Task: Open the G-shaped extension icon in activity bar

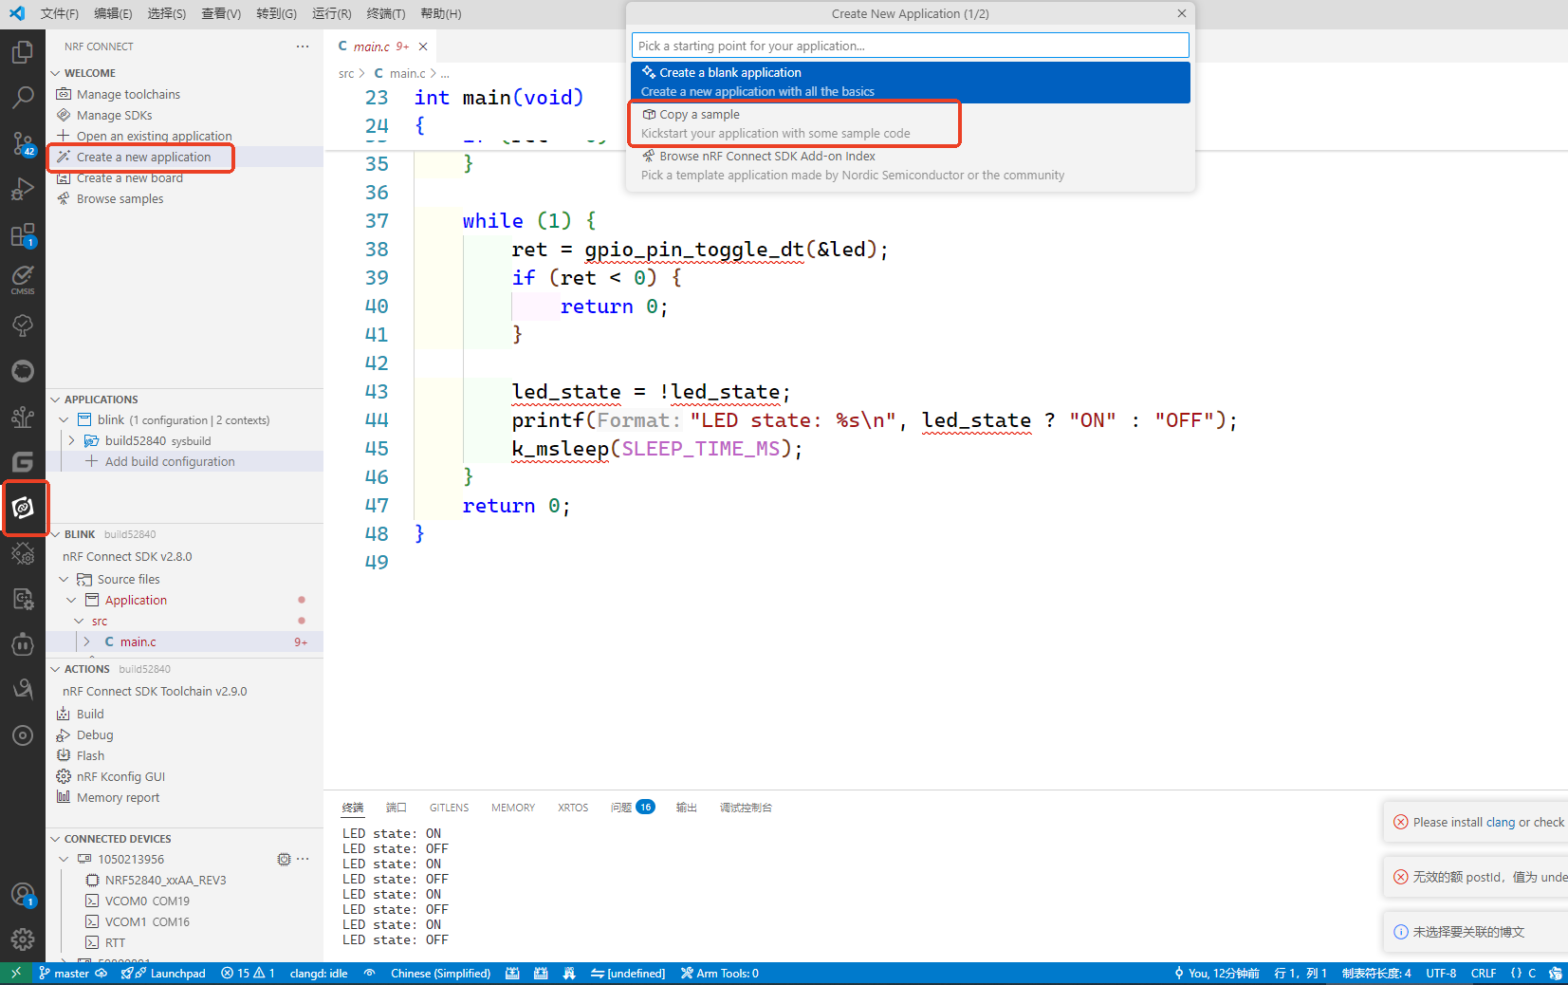Action: (x=23, y=462)
